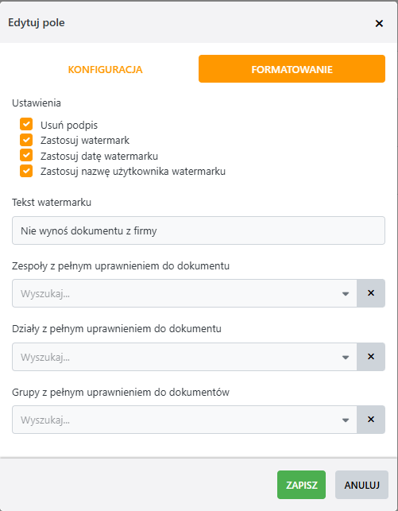Click the Grupy Wyszukaj search field
The width and height of the screenshot is (398, 511).
click(x=176, y=420)
